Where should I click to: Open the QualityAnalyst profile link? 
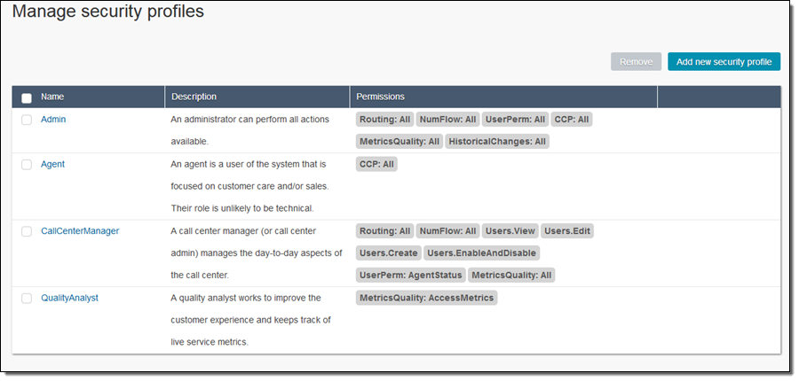click(x=70, y=298)
